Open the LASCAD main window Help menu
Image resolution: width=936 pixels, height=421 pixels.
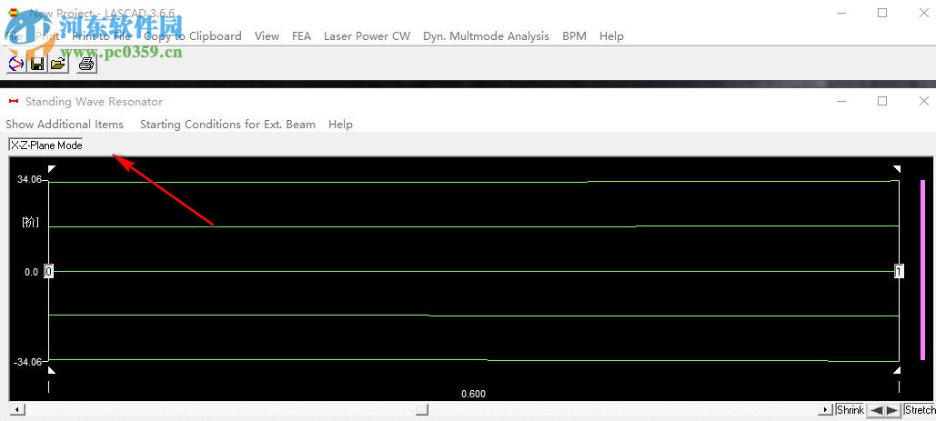coord(611,36)
